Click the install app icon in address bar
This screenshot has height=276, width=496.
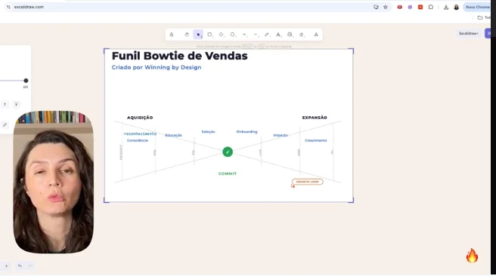point(376,7)
